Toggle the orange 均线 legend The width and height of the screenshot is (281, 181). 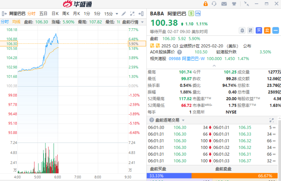coord(16,22)
